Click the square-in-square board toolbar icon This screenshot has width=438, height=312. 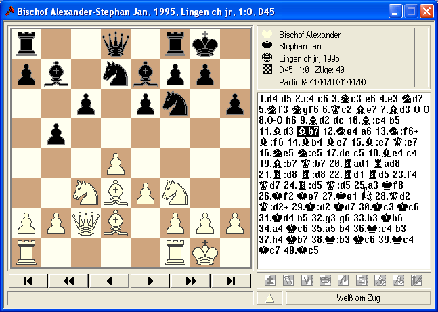361,281
